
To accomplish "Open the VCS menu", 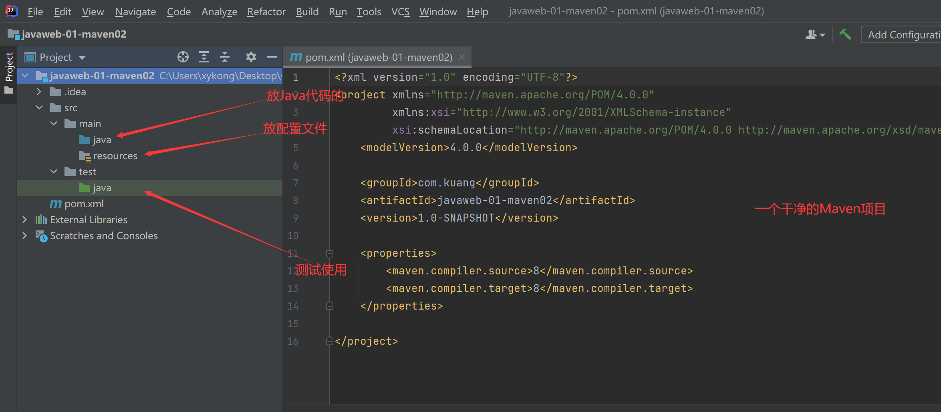I will [x=401, y=12].
